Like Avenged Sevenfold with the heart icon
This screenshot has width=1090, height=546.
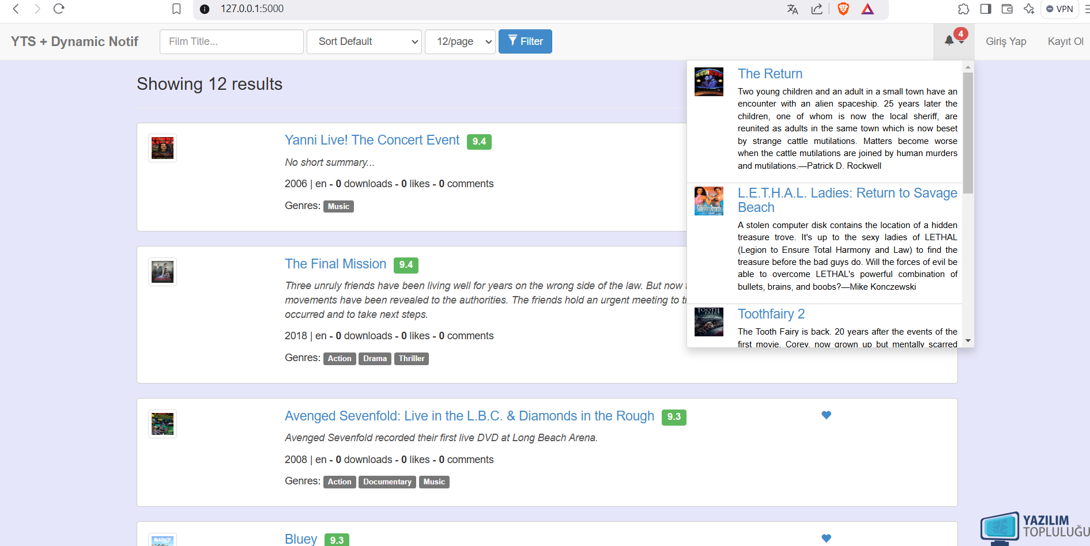(x=826, y=415)
